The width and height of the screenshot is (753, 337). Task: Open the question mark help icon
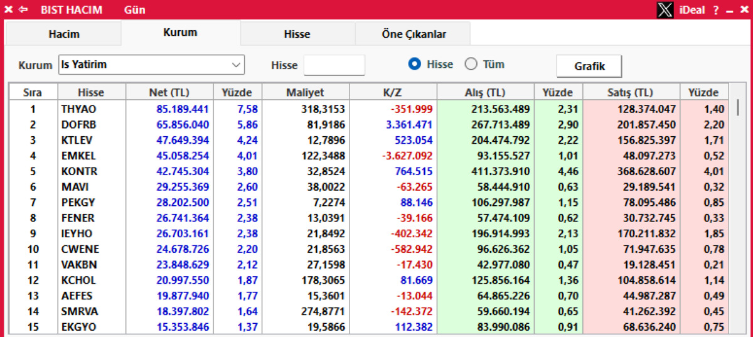click(716, 10)
